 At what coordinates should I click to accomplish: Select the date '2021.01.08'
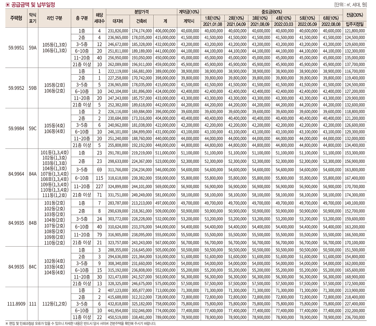click(213, 24)
